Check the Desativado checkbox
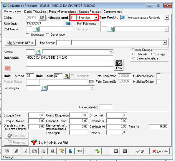This screenshot has height=161, width=175. pos(48,35)
